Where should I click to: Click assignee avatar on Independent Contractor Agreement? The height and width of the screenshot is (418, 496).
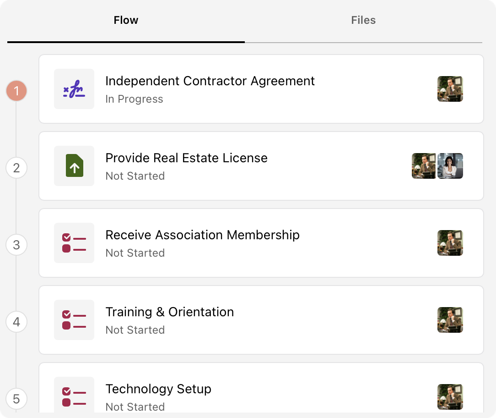pos(450,89)
